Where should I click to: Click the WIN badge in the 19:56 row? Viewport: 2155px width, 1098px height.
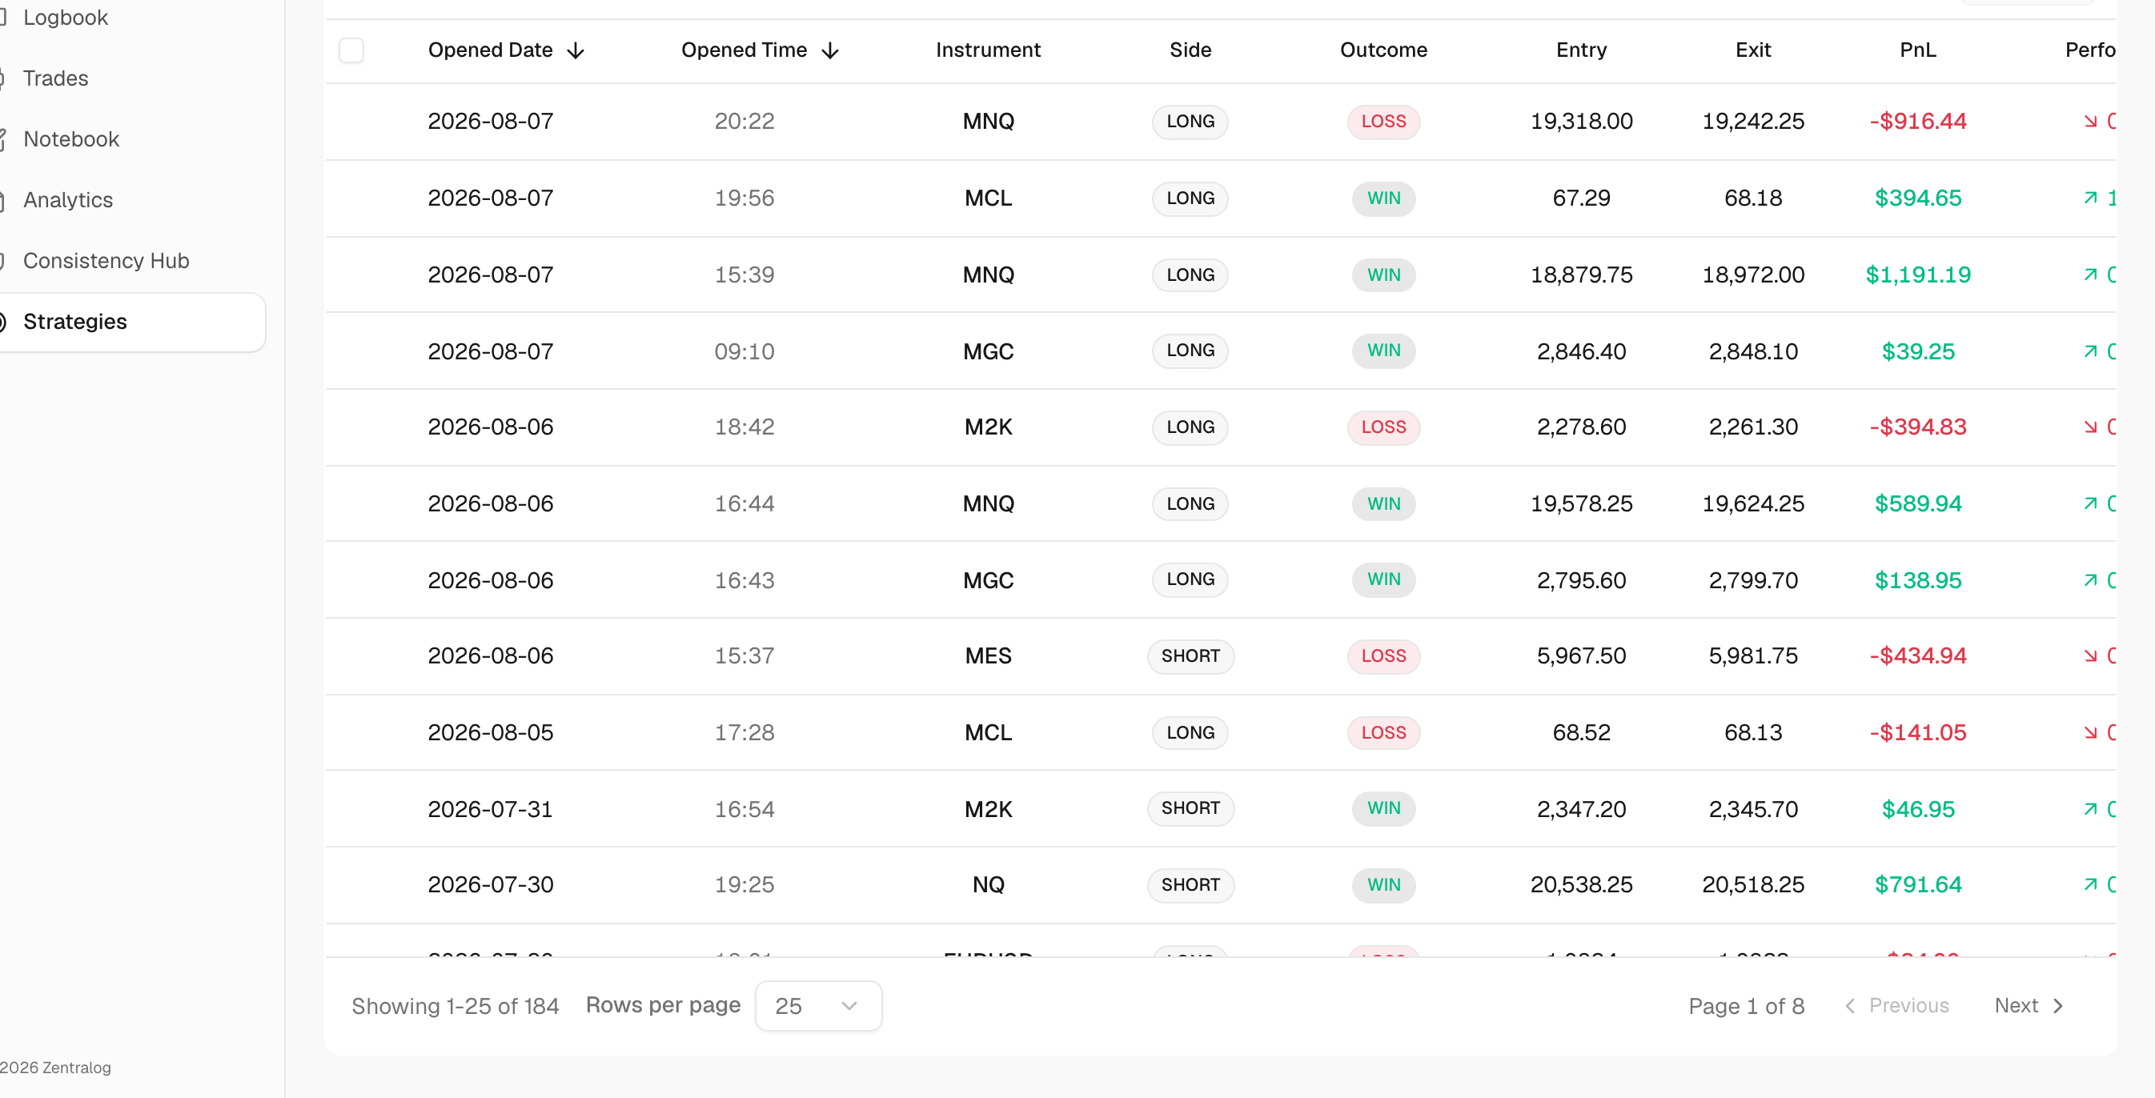[1383, 198]
